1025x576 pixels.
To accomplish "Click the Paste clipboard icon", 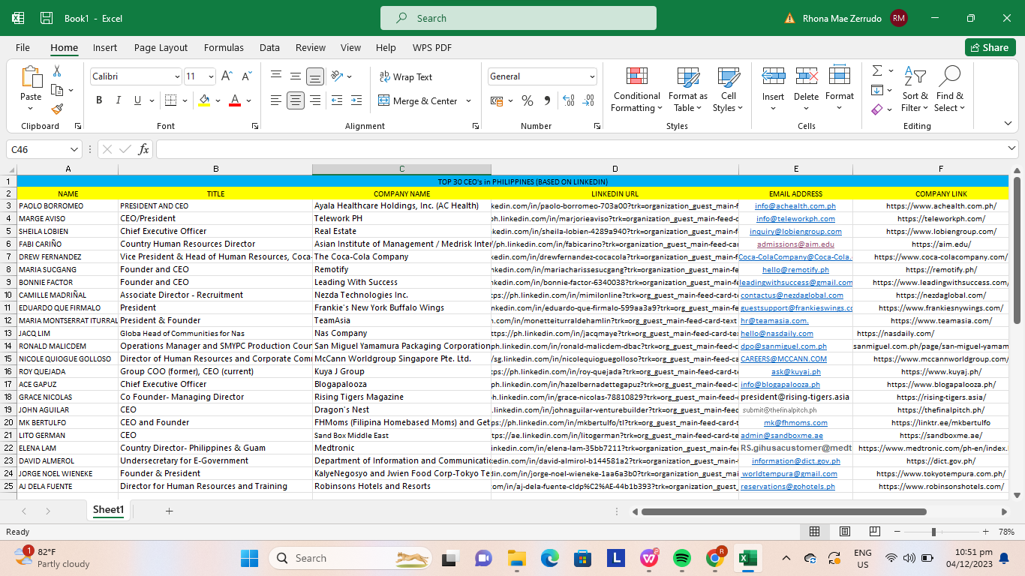I will (31, 77).
